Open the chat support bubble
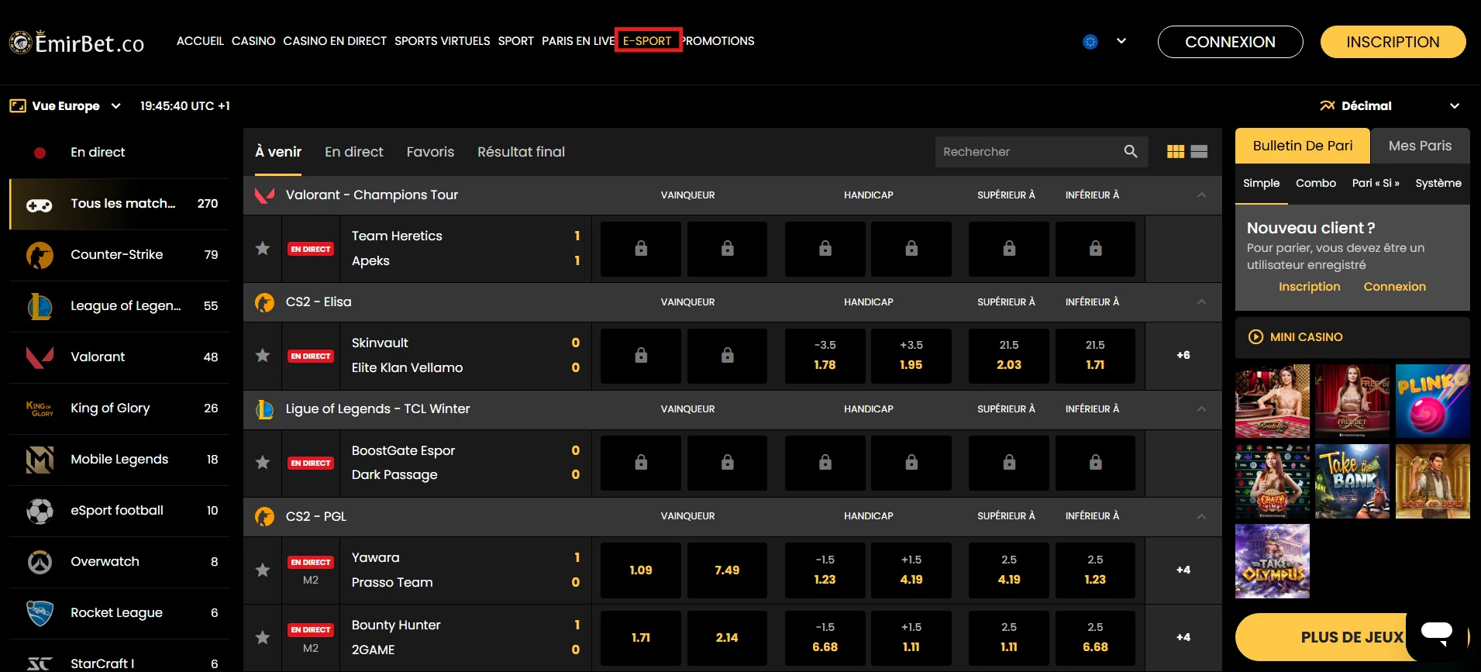The height and width of the screenshot is (672, 1481). [1436, 632]
